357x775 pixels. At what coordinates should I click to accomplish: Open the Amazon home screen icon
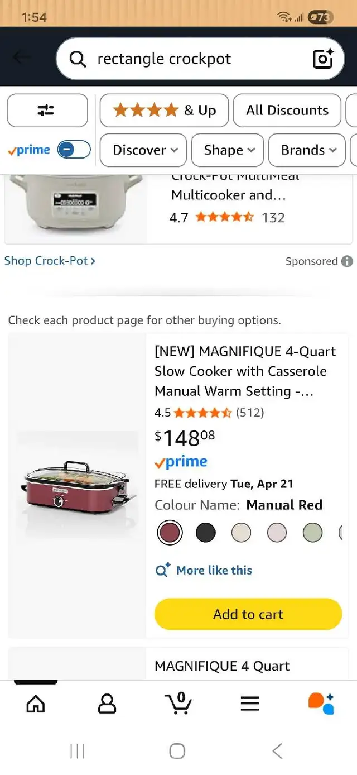pyautogui.click(x=35, y=704)
